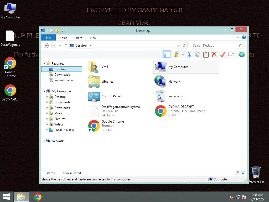The width and height of the screenshot is (269, 202).
Task: Switch to large icons view button
Action: (x=243, y=173)
